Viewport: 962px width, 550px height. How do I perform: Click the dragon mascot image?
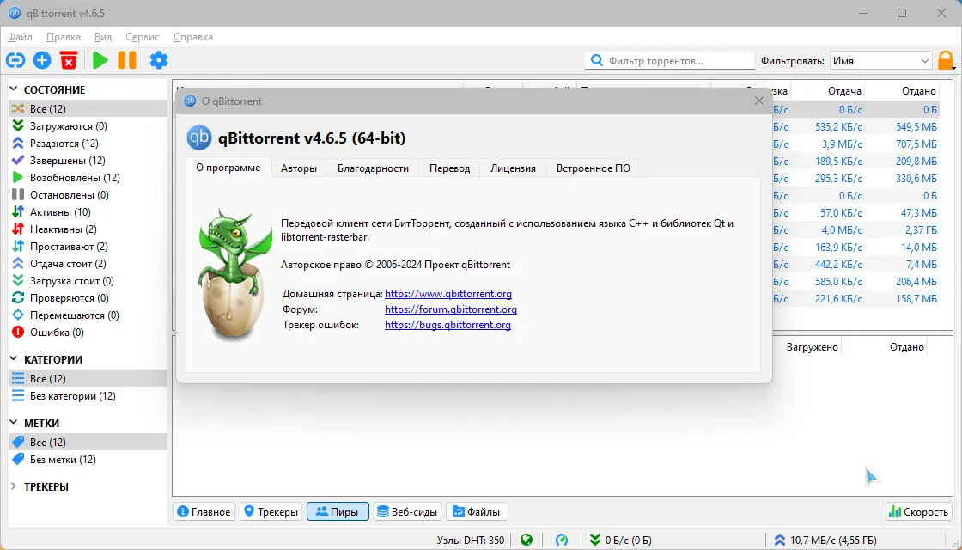(234, 274)
